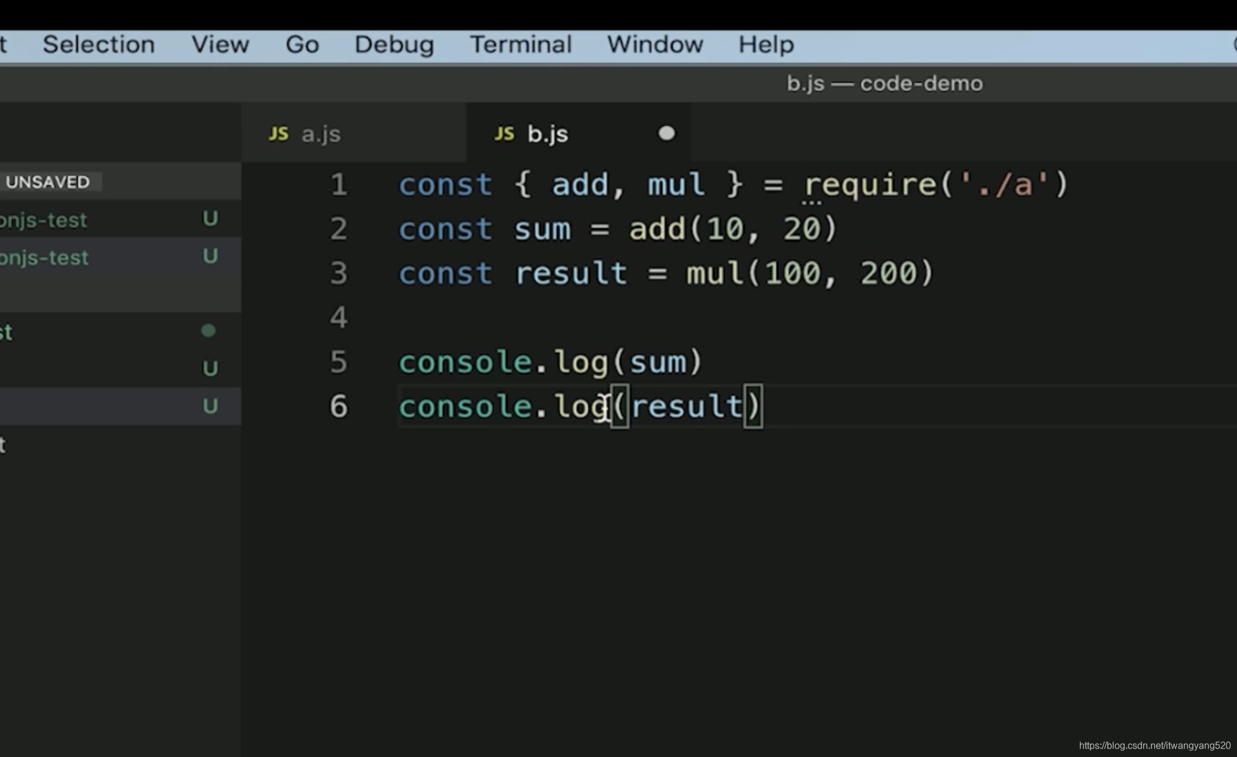Screen dimensions: 1237x757
Task: Click the add( call on line 2
Action: [x=657, y=228]
